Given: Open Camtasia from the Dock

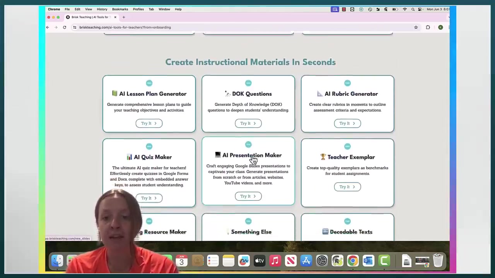Looking at the screenshot, I should click(x=384, y=261).
